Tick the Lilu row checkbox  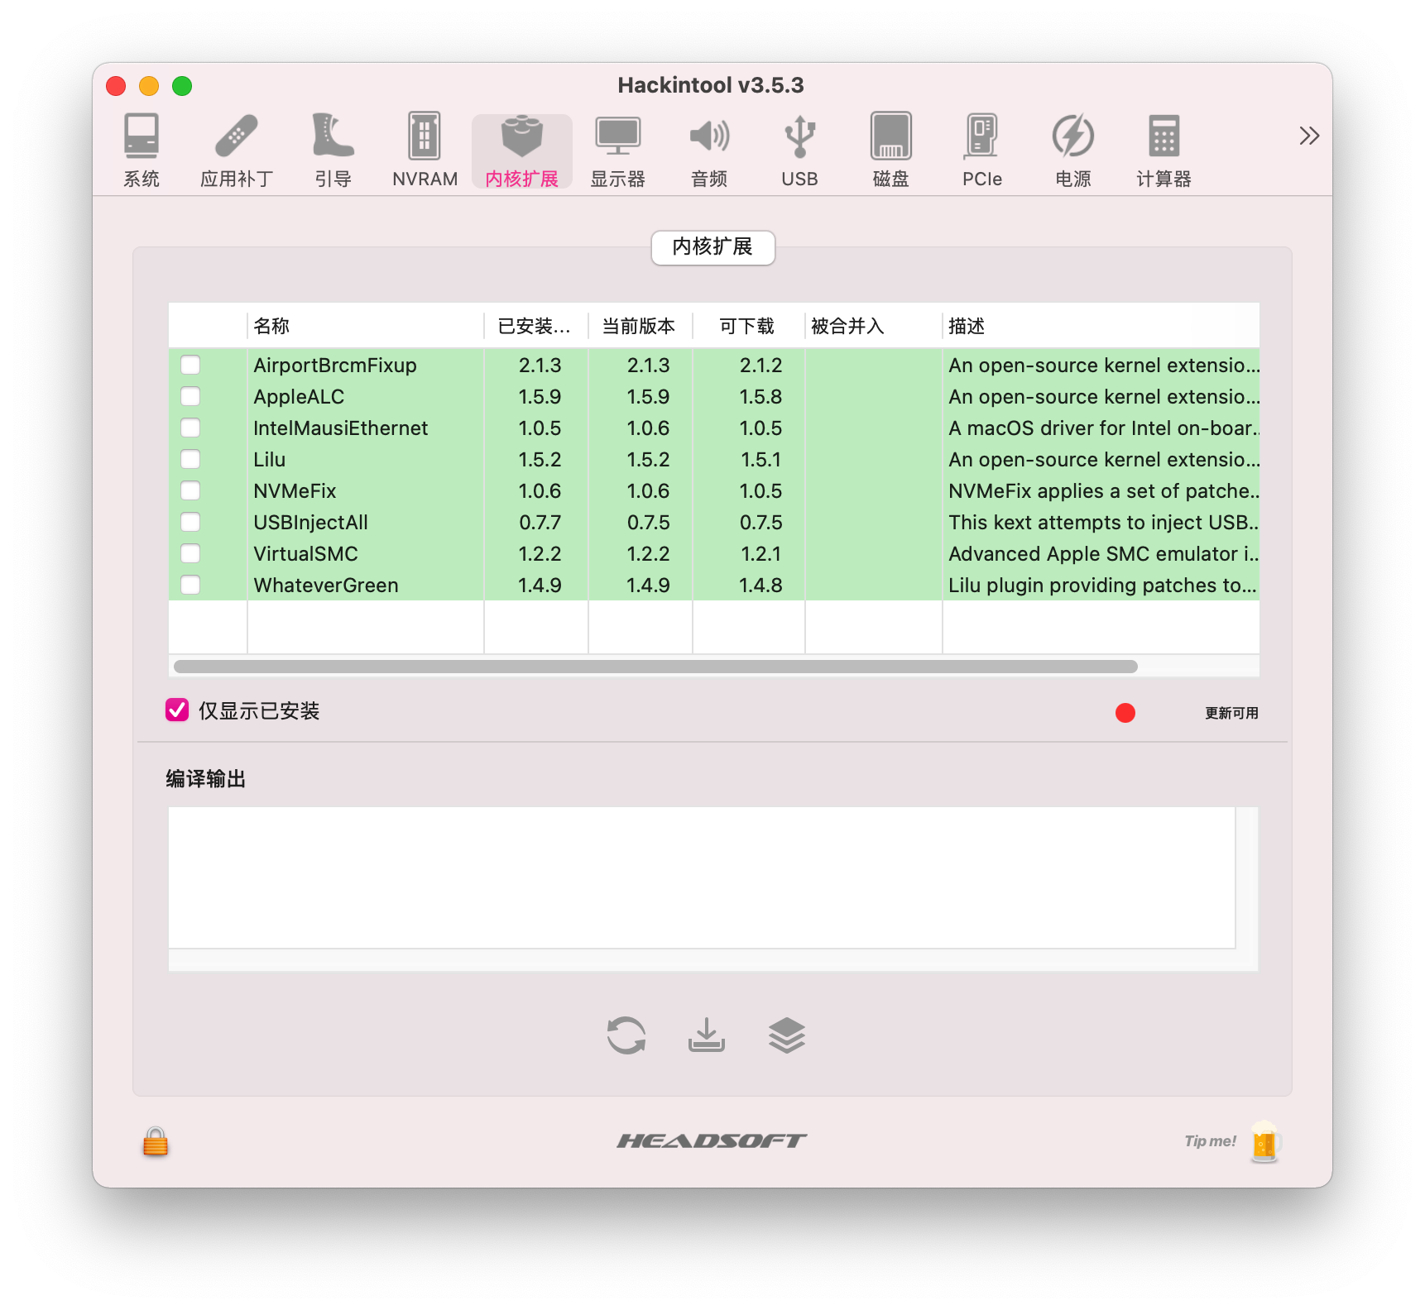(x=190, y=460)
